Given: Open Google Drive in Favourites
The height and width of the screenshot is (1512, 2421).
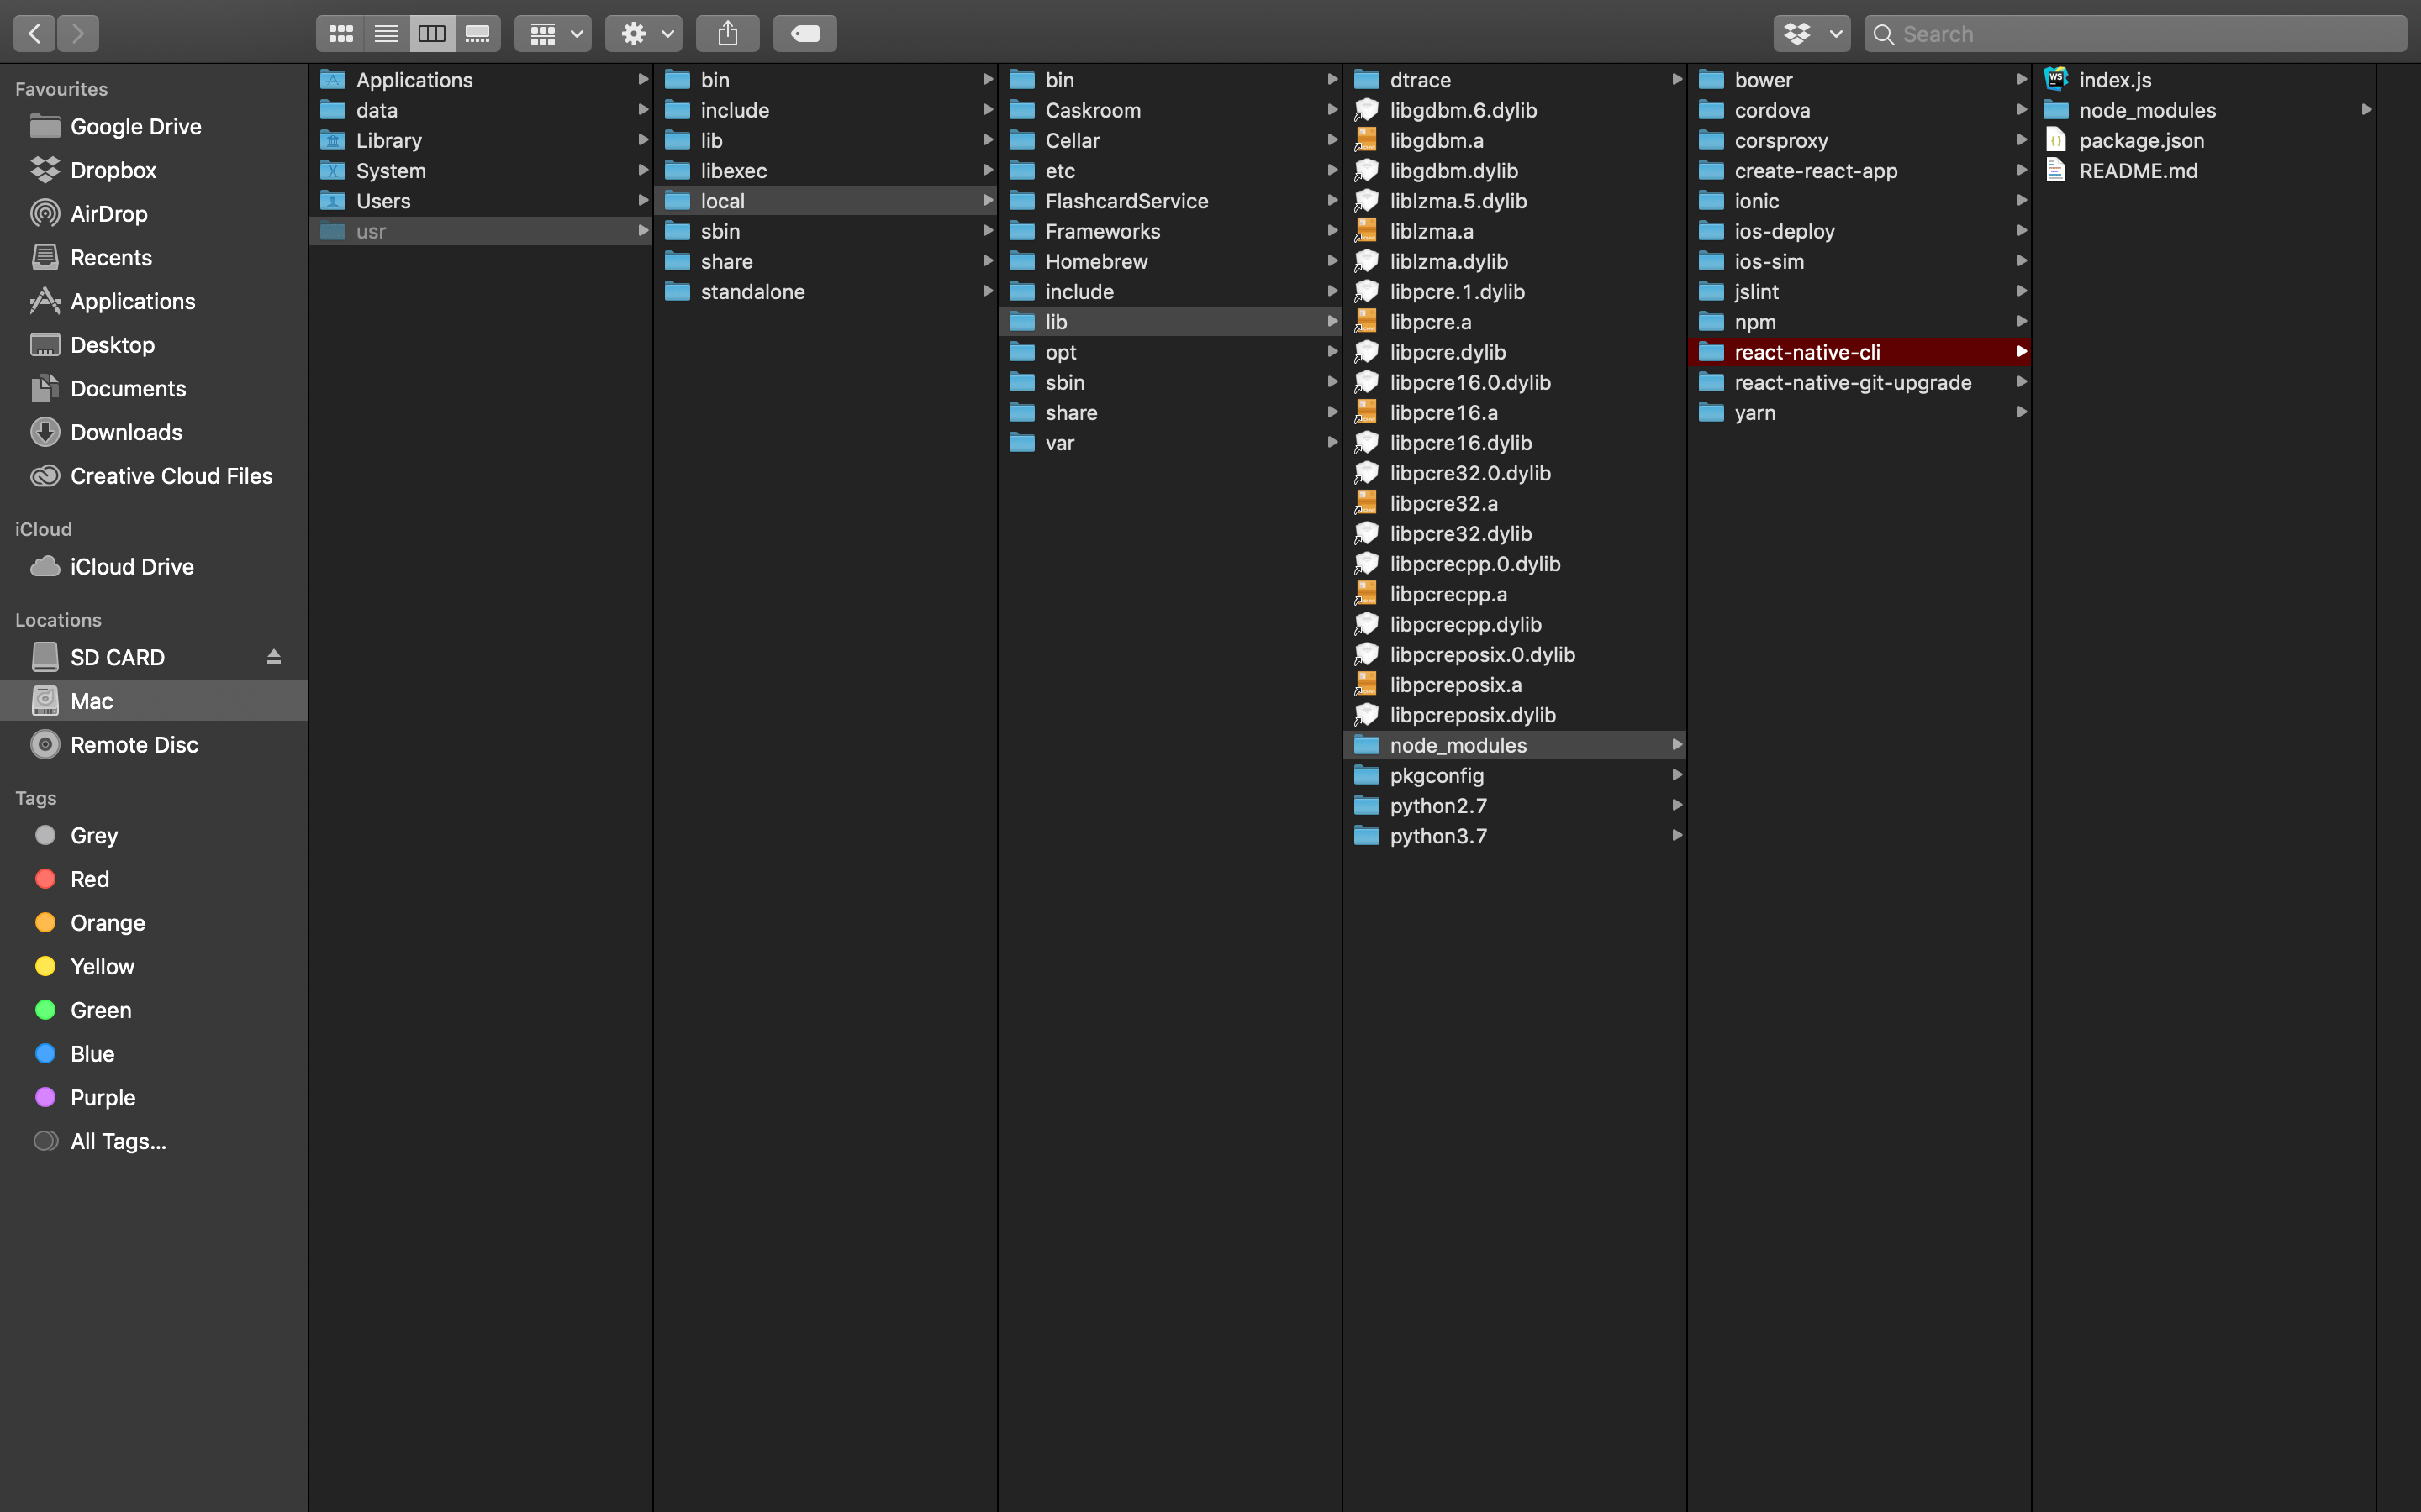Looking at the screenshot, I should coord(135,126).
